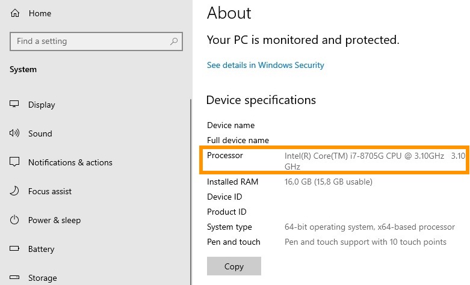Click the Storage drive icon
The height and width of the screenshot is (285, 470).
15,278
